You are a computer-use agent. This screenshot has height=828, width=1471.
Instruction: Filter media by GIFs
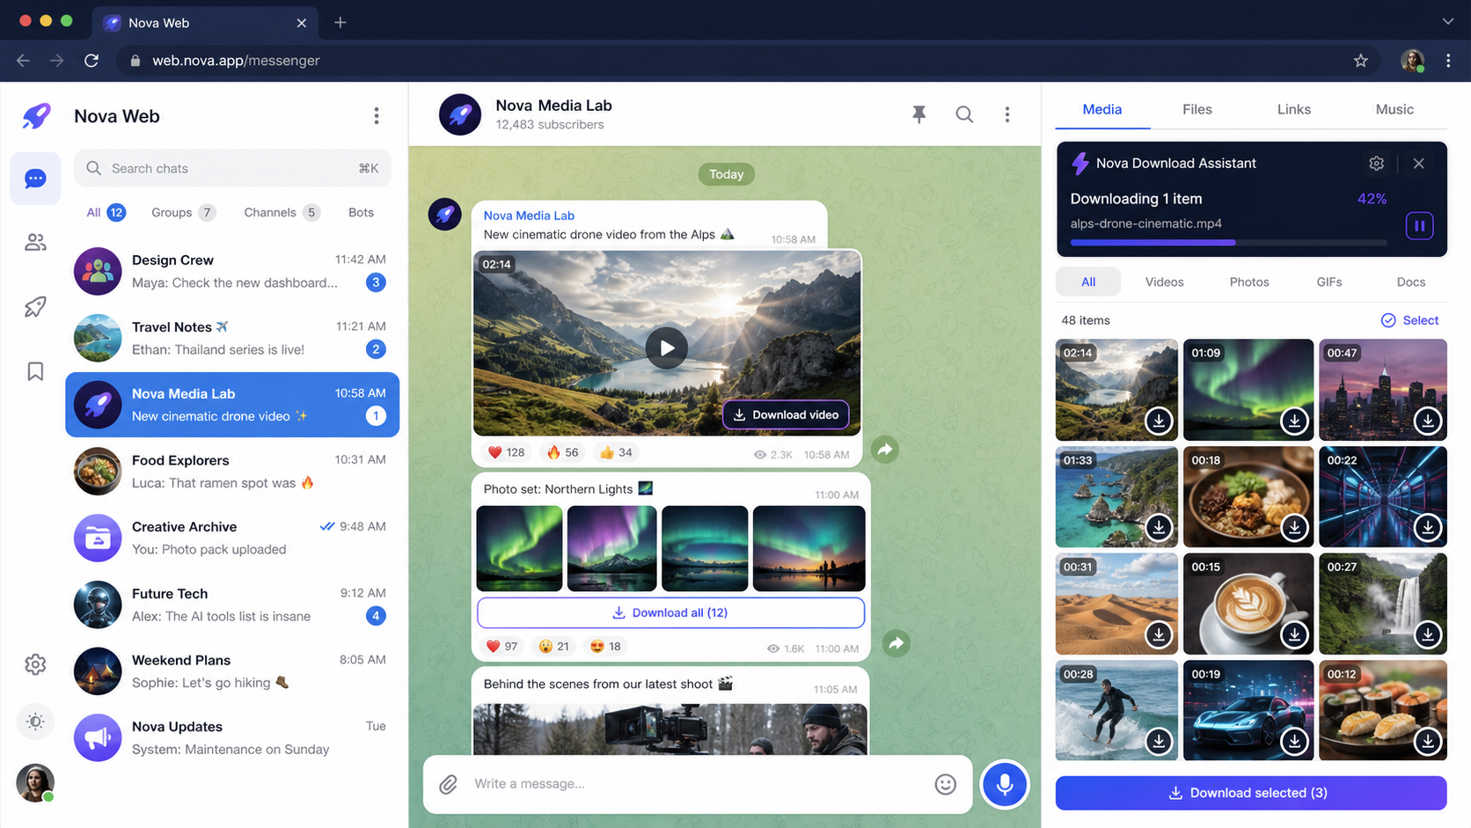click(1329, 282)
